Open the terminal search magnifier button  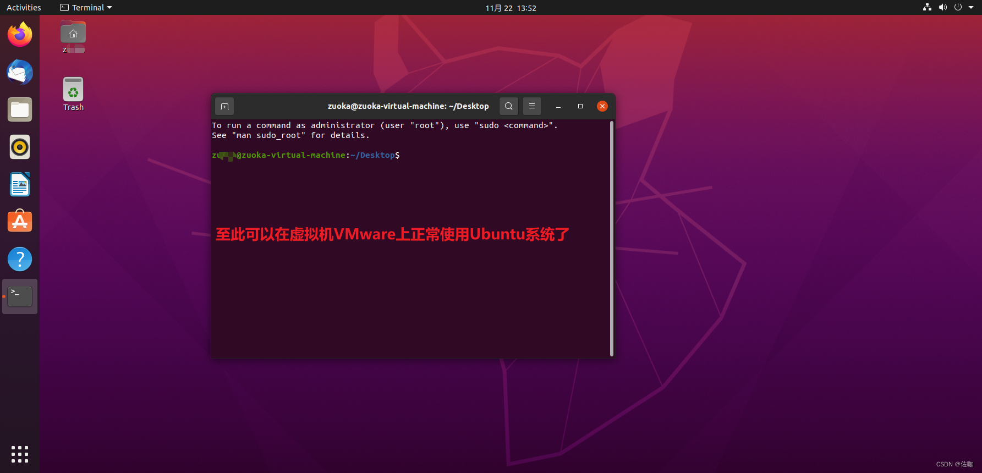tap(509, 106)
